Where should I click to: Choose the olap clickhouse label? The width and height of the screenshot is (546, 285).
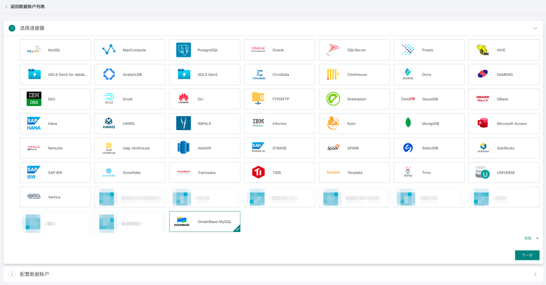(136, 148)
